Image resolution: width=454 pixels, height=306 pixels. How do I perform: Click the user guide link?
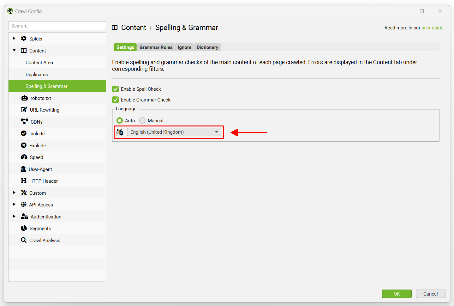point(433,28)
